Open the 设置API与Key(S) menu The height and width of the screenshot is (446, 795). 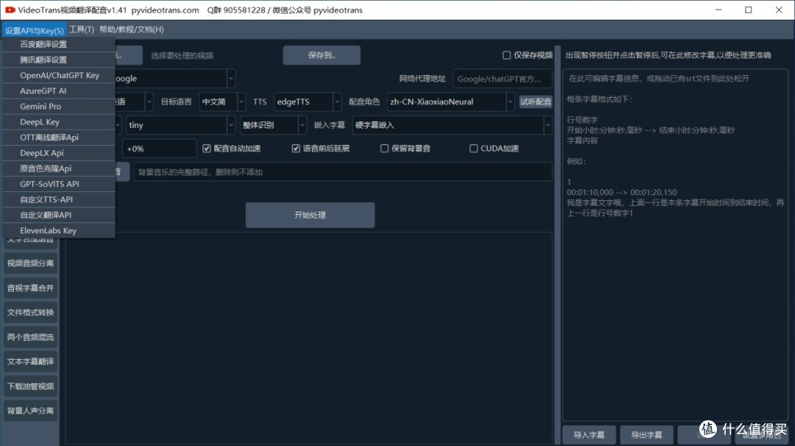[34, 30]
